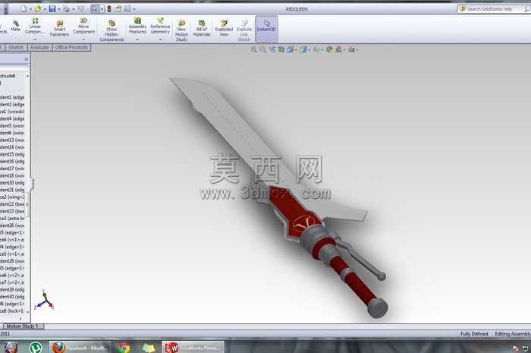This screenshot has width=531, height=353.
Task: Click the New document icon
Action: tap(24, 9)
